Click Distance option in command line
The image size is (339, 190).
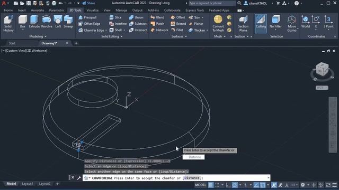pos(192,178)
